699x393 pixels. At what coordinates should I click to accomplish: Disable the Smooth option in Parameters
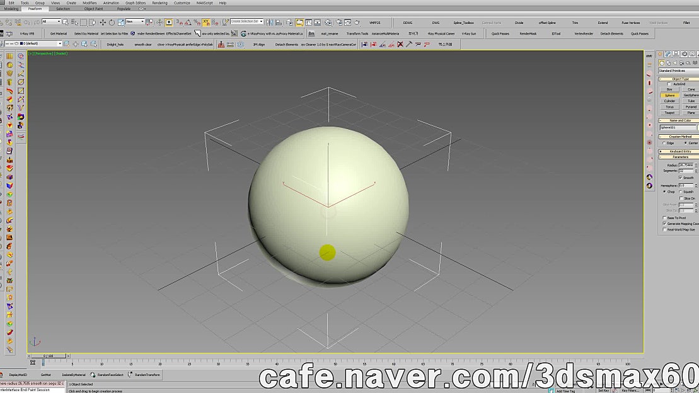coord(681,178)
